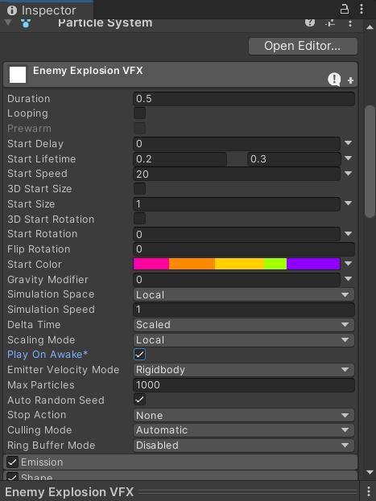Open the Particle System preset settings icon

click(x=330, y=23)
